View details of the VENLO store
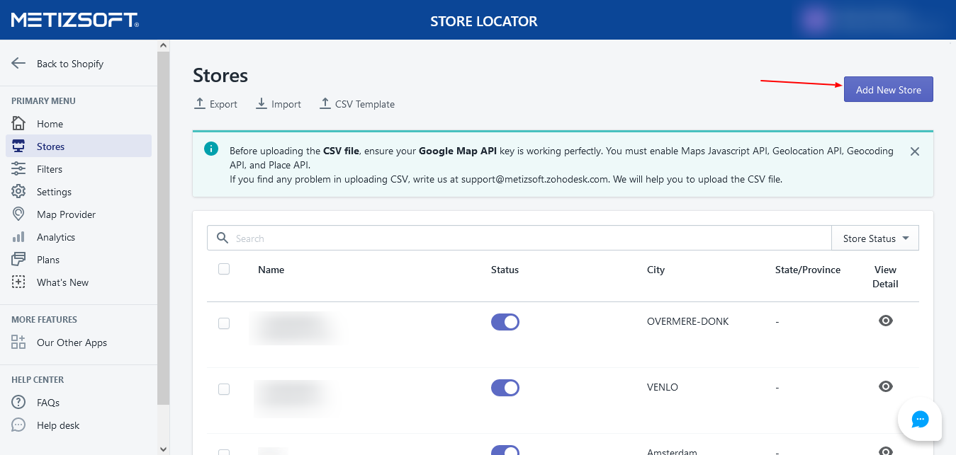The image size is (956, 455). [x=885, y=386]
